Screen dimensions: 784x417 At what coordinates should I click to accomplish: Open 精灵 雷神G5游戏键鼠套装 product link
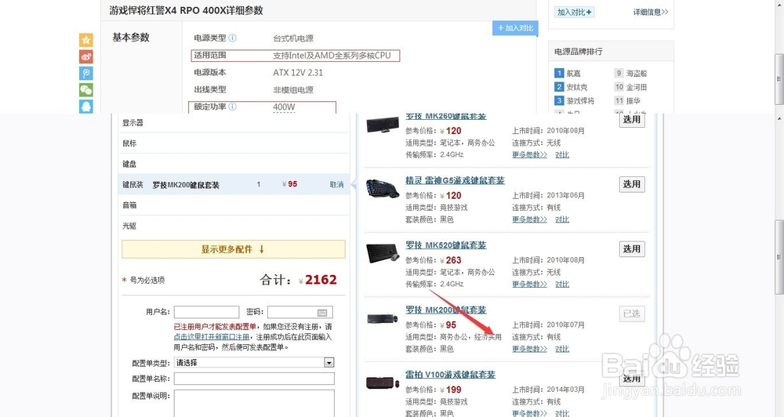455,180
